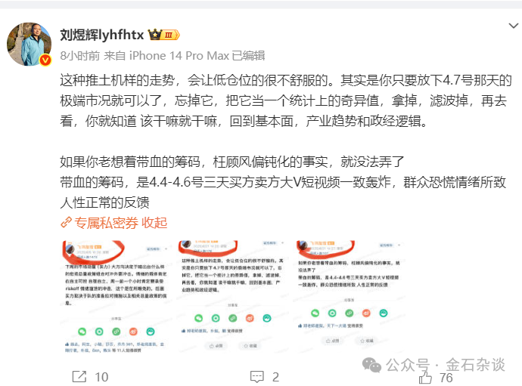
Task: Click the 8小时前 post timestamp
Action: click(x=80, y=56)
